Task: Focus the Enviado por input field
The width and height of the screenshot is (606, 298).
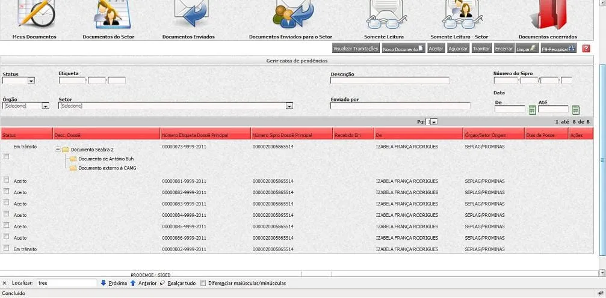Action: [x=400, y=106]
